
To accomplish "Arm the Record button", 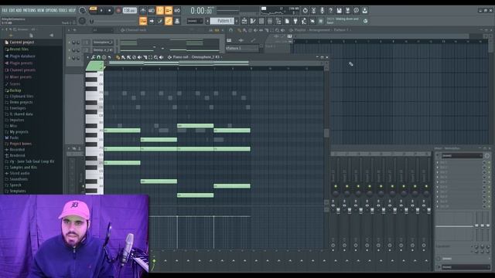I will tap(118, 10).
